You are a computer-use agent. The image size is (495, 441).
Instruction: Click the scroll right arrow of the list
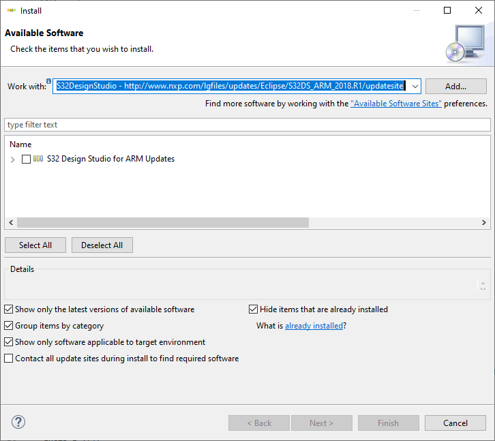click(x=484, y=223)
